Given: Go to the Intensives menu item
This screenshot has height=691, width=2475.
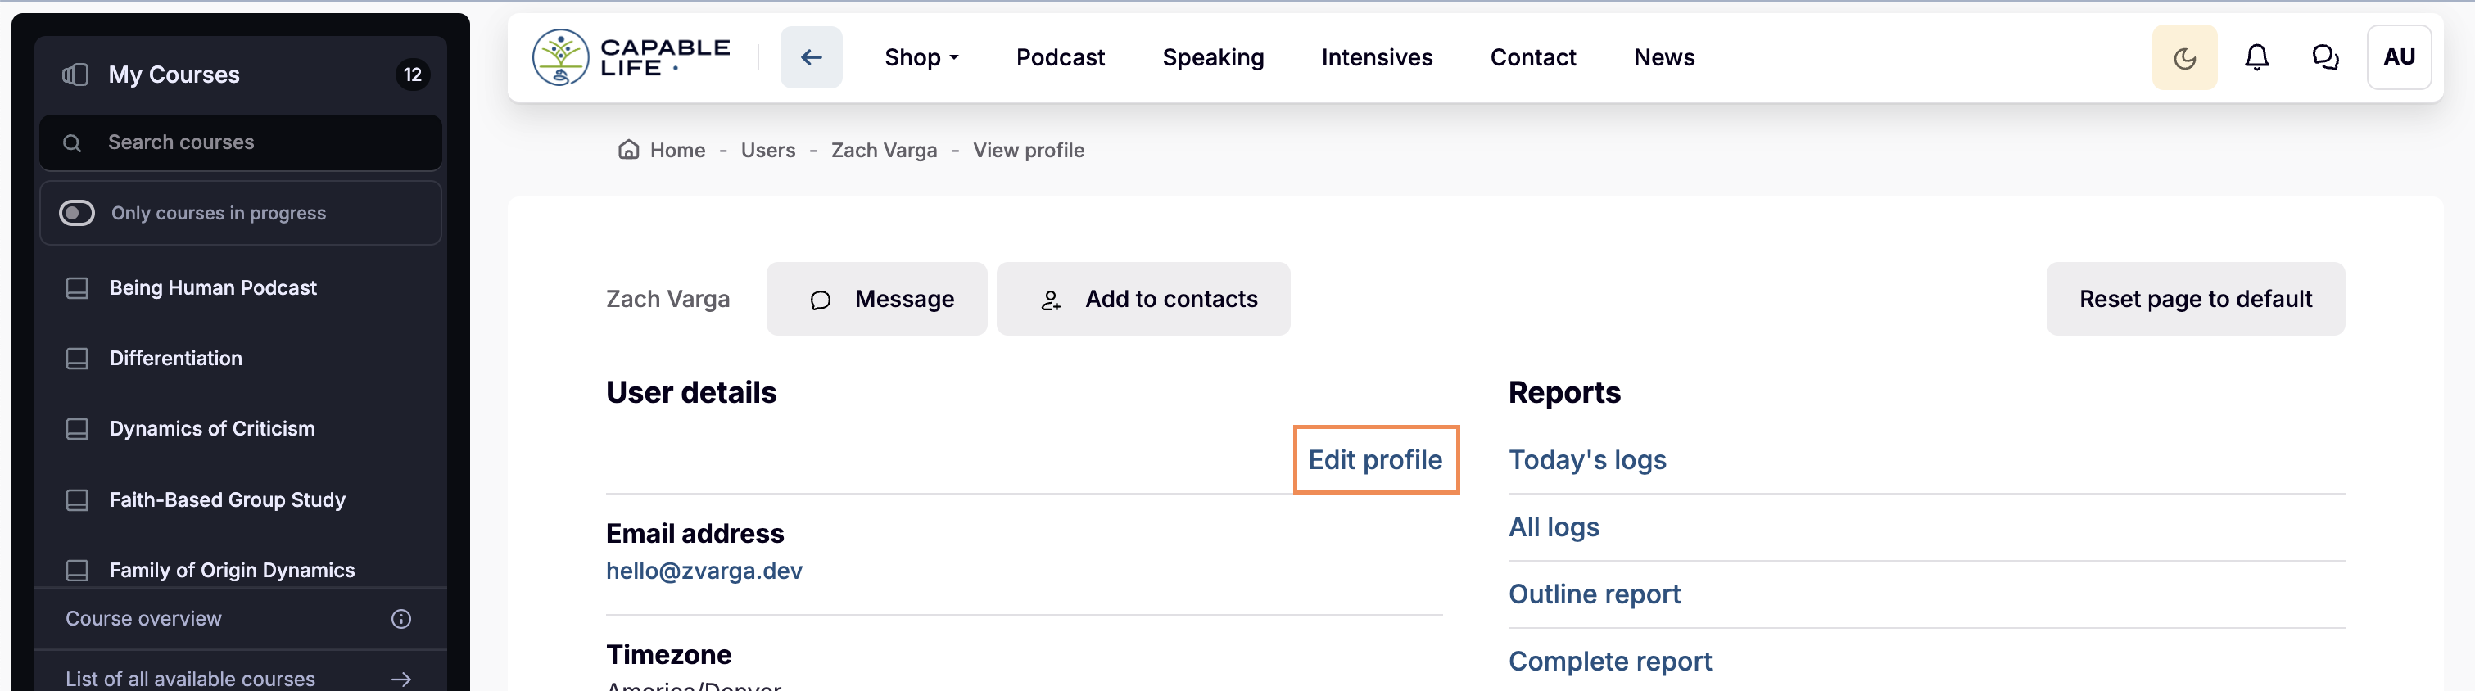Looking at the screenshot, I should coord(1376,57).
